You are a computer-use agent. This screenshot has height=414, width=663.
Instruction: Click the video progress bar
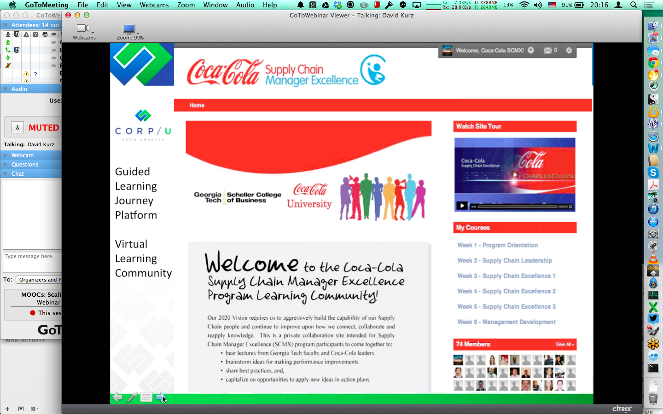518,207
